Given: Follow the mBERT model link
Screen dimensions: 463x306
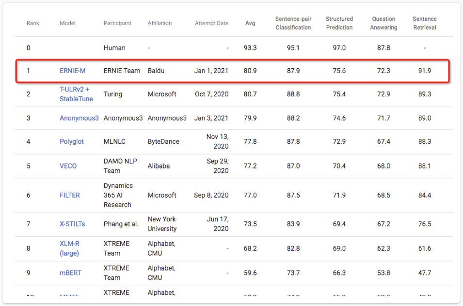Looking at the screenshot, I should 70,273.
